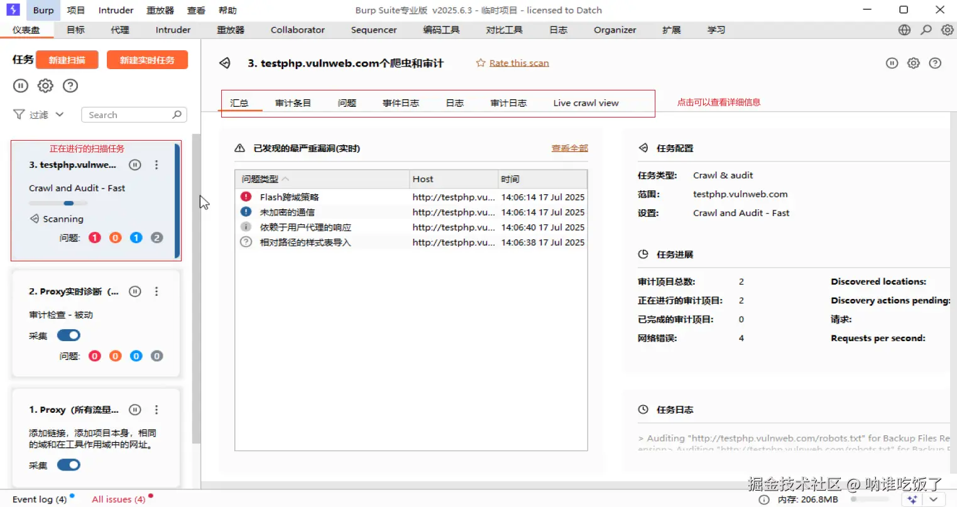Viewport: 957px width, 507px height.
Task: Open the Burp menu
Action: [43, 10]
